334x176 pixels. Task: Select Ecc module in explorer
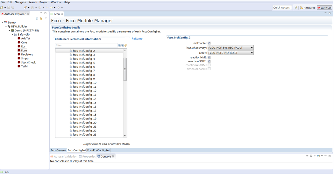23,47
